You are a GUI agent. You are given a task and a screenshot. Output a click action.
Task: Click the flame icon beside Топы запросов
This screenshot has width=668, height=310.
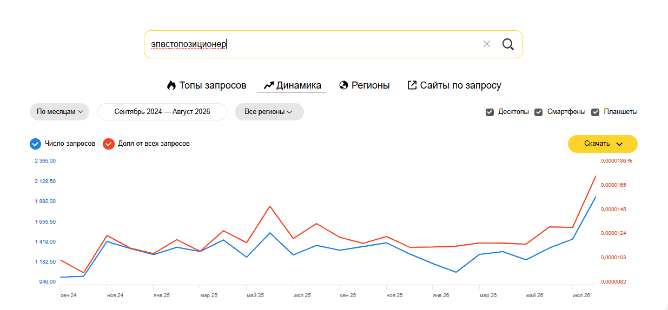[171, 85]
